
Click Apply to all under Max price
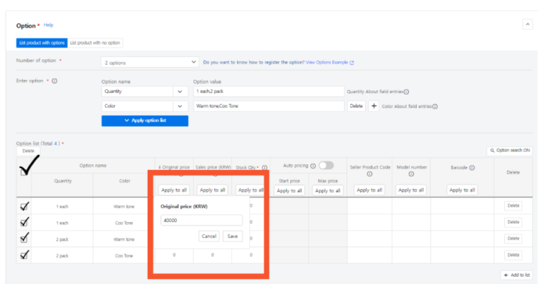(328, 190)
